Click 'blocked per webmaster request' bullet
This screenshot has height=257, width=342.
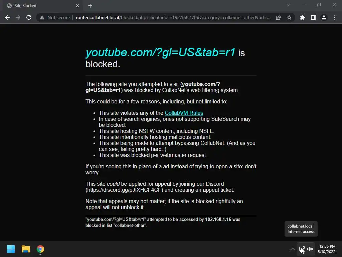153,155
